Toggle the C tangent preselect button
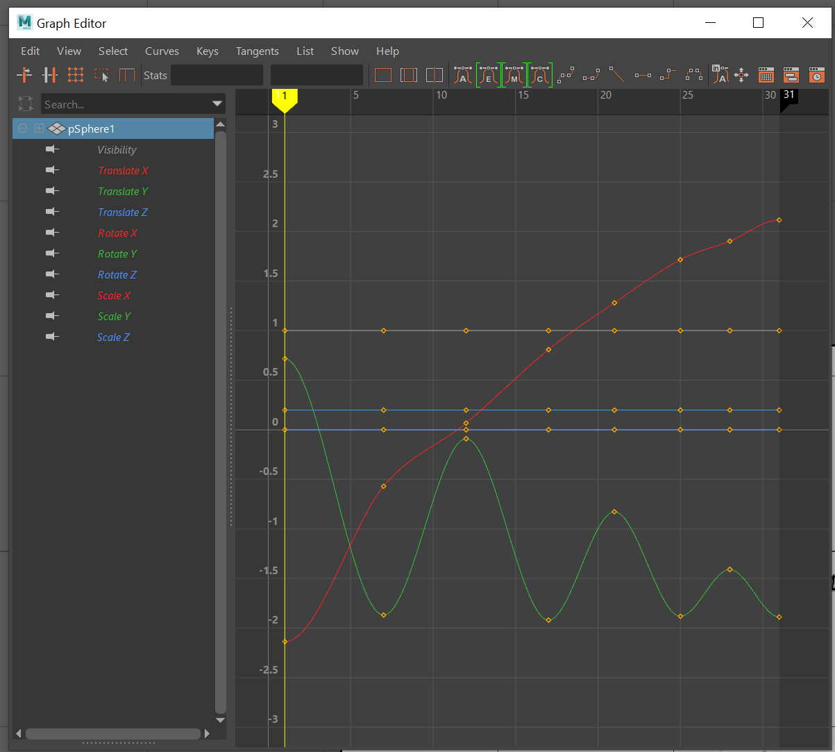The width and height of the screenshot is (835, 752). click(x=540, y=75)
